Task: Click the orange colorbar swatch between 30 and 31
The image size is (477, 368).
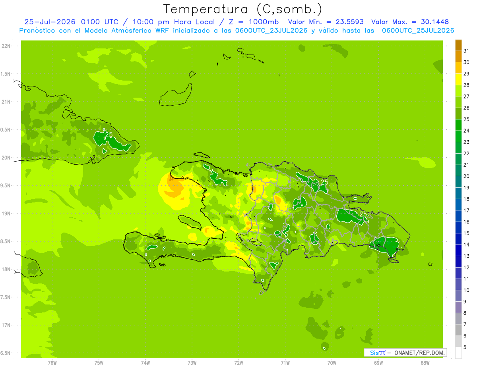Action: click(458, 57)
